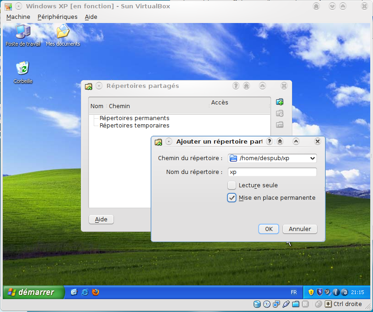Viewport: 373px width, 312px height.
Task: Open the Machine menu
Action: pyautogui.click(x=18, y=17)
